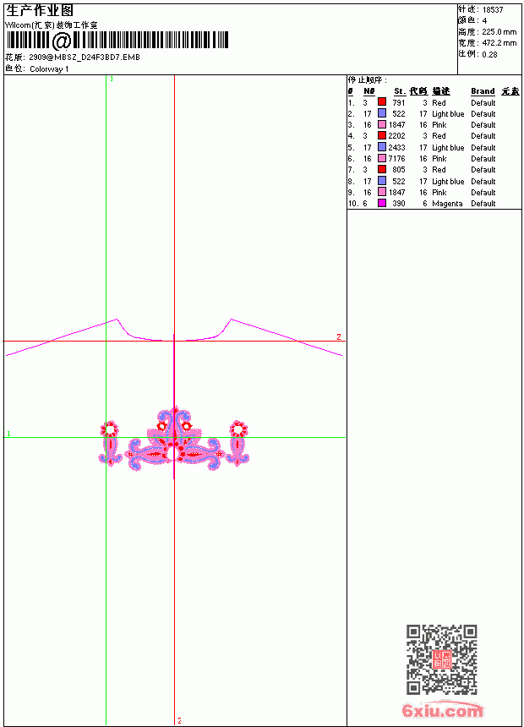The height and width of the screenshot is (727, 524).
Task: Click the pink swatch in row 6
Action: point(382,158)
